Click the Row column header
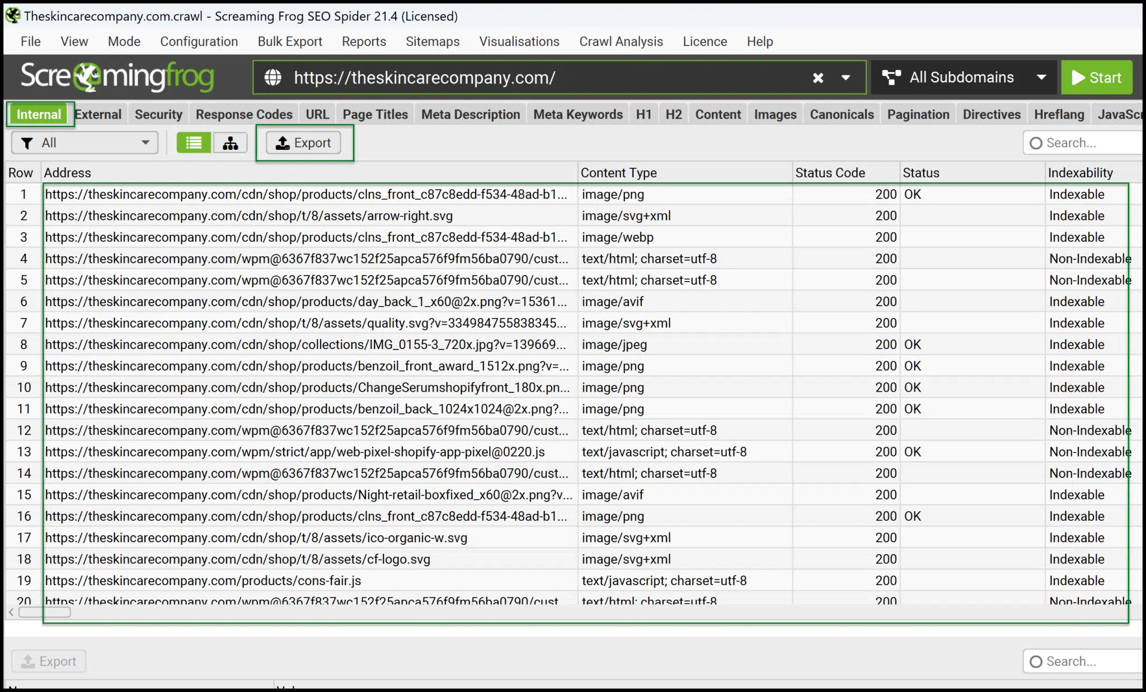Image resolution: width=1146 pixels, height=692 pixels. coord(22,173)
